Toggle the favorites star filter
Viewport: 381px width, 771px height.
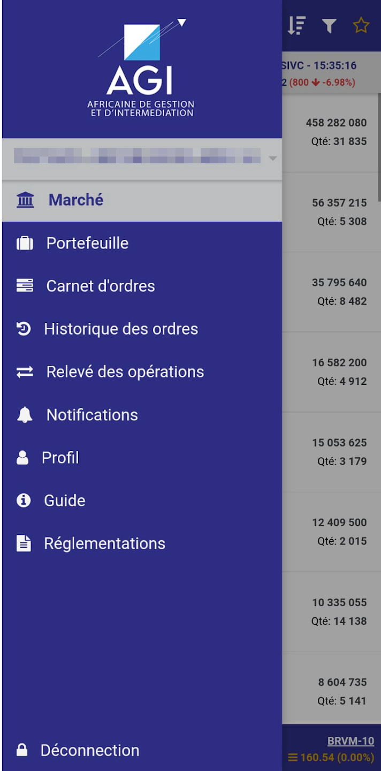pos(361,25)
